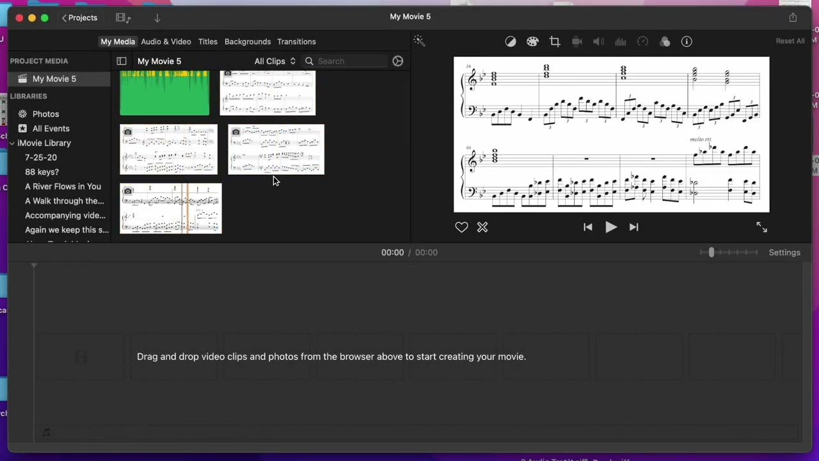Viewport: 819px width, 461px height.
Task: Select My Movie 5 in Project Media
Action: tap(59, 79)
